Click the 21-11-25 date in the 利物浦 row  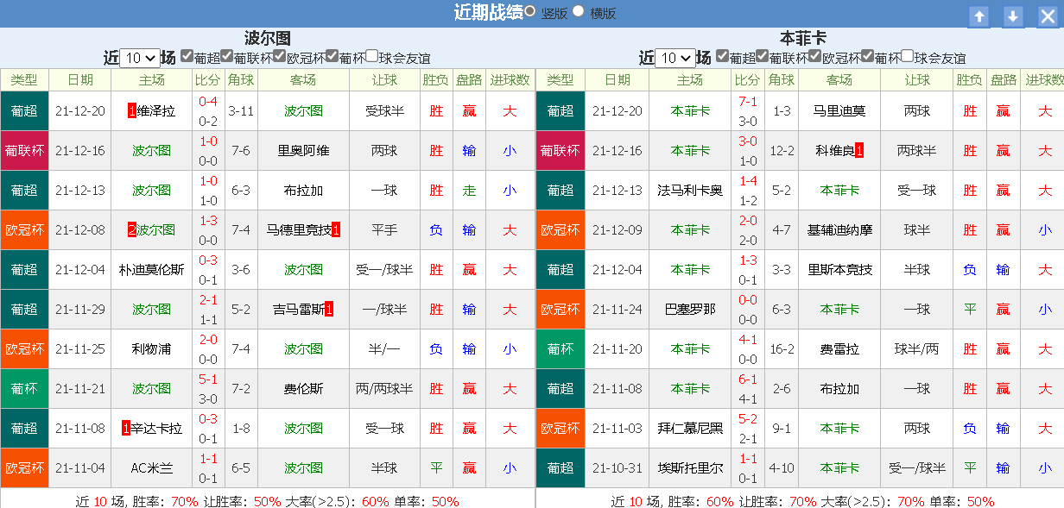79,349
